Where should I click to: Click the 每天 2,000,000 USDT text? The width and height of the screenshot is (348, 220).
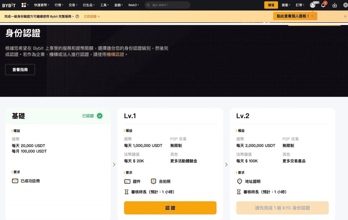(256, 146)
